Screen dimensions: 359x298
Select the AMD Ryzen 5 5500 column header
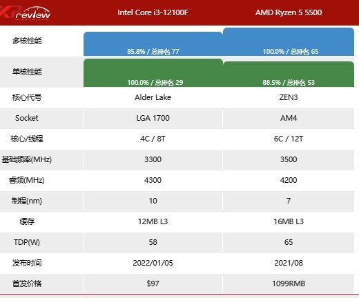(289, 12)
